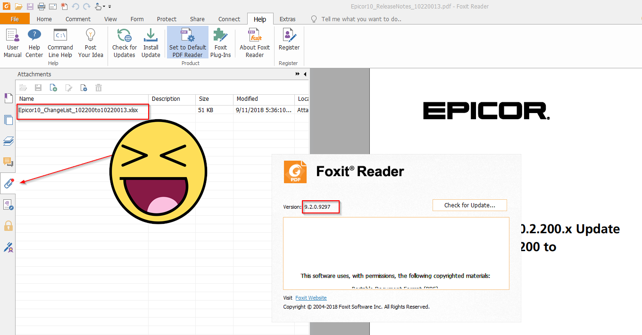Click the Print quick-access icon

[42, 7]
